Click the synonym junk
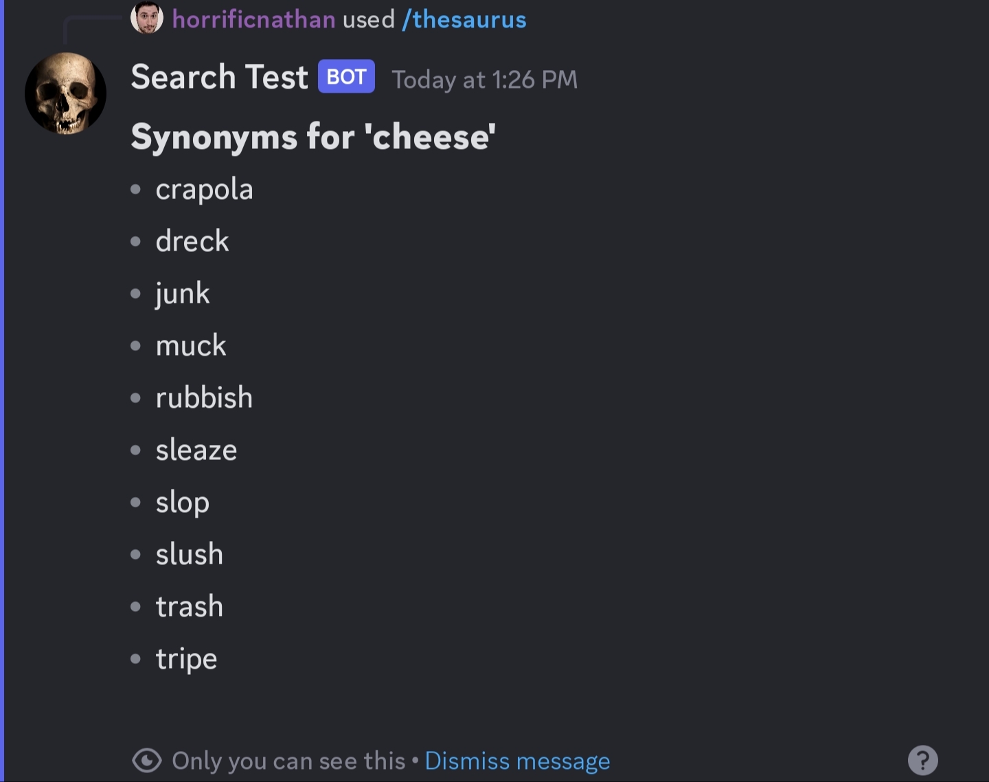 click(183, 294)
